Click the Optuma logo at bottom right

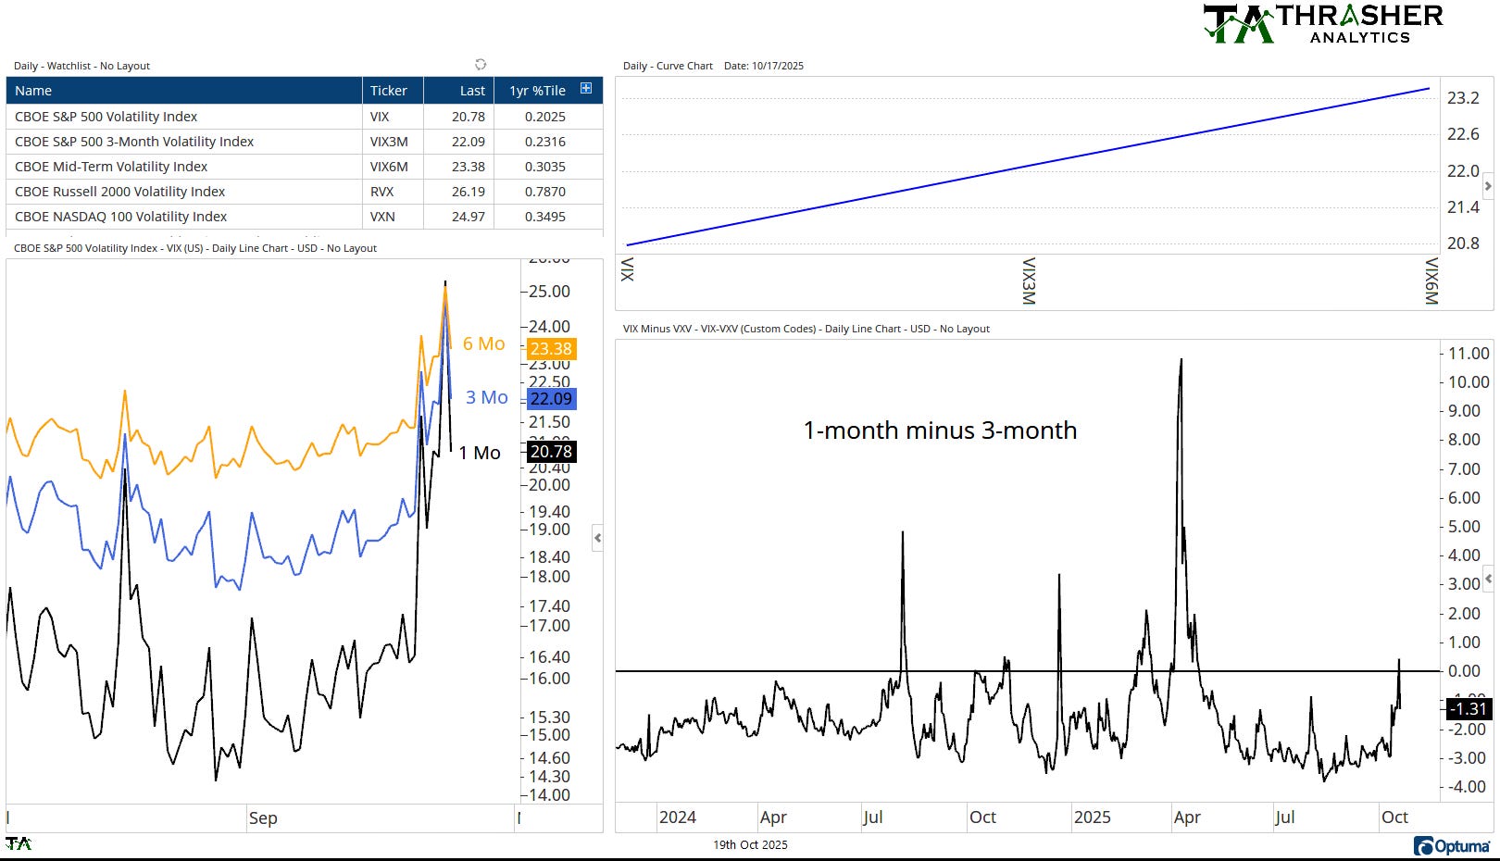pyautogui.click(x=1452, y=845)
